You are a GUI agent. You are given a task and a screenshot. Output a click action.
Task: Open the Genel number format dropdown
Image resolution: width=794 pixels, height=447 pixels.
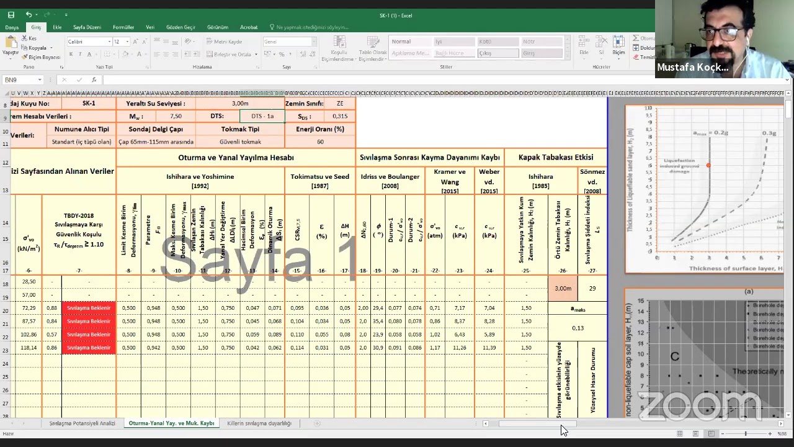coord(313,42)
